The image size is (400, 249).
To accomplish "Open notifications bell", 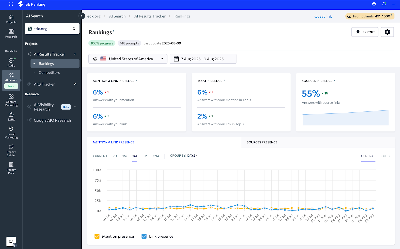I will tap(384, 4).
